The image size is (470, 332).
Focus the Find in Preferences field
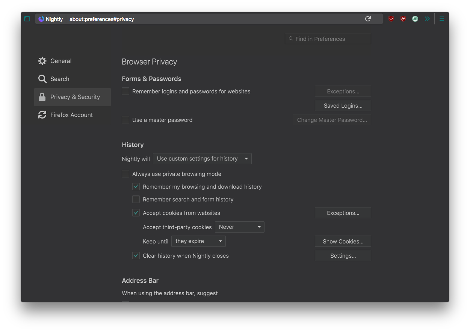pyautogui.click(x=328, y=39)
